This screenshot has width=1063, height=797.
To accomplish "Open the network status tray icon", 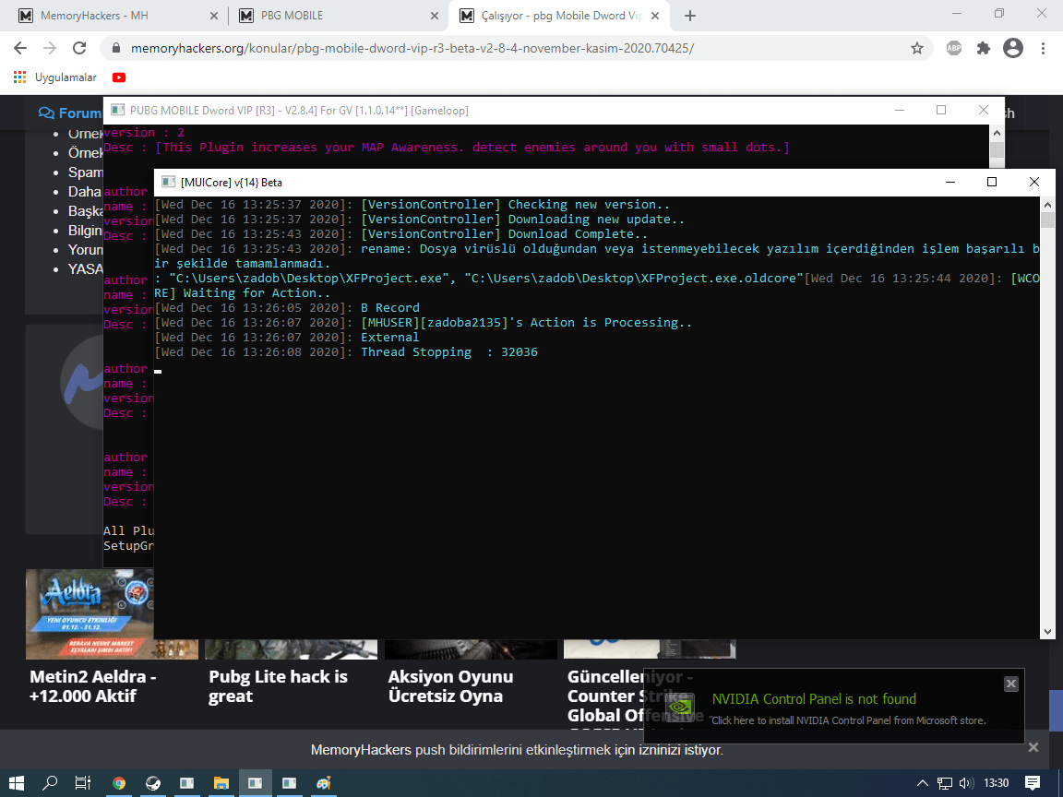I will point(944,783).
